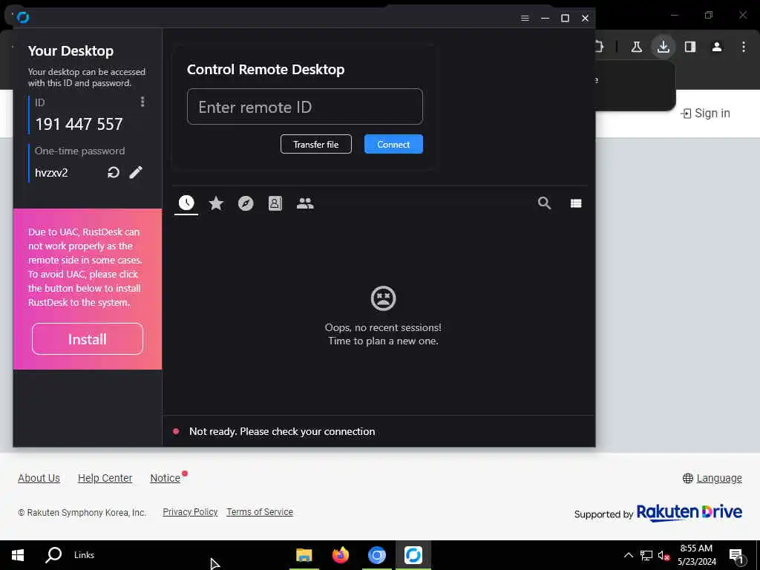The width and height of the screenshot is (760, 570).
Task: Open the taskbar clock and date
Action: click(696, 555)
